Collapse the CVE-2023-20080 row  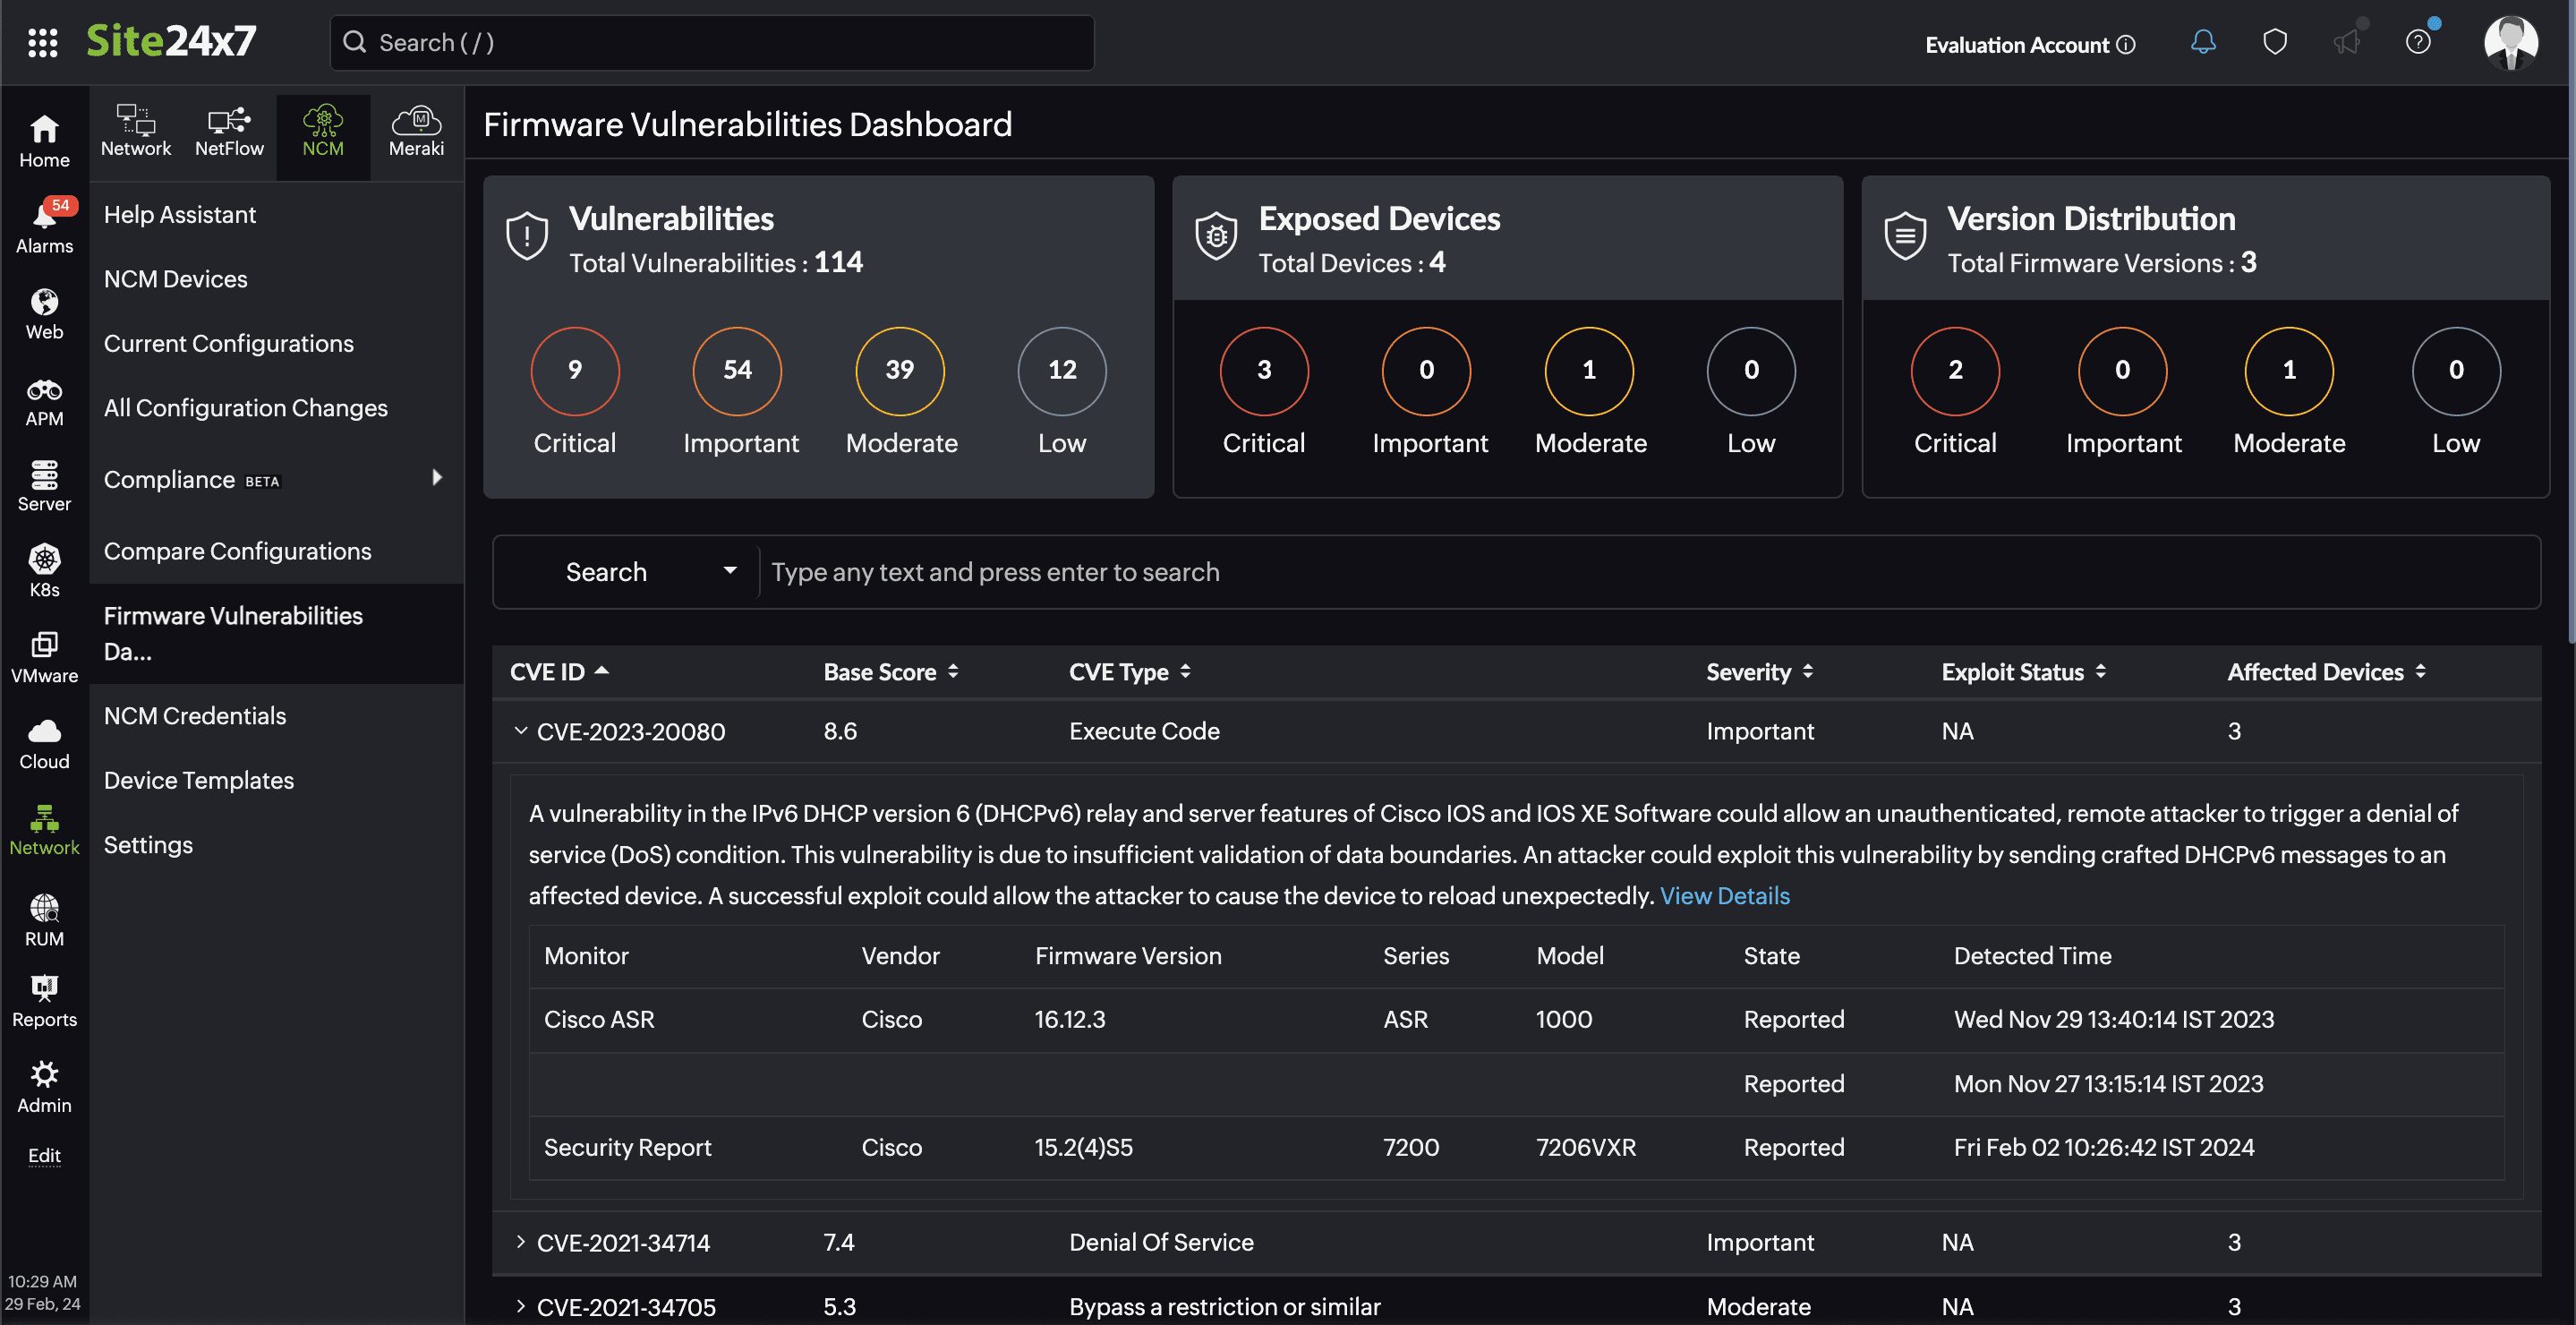coord(521,731)
